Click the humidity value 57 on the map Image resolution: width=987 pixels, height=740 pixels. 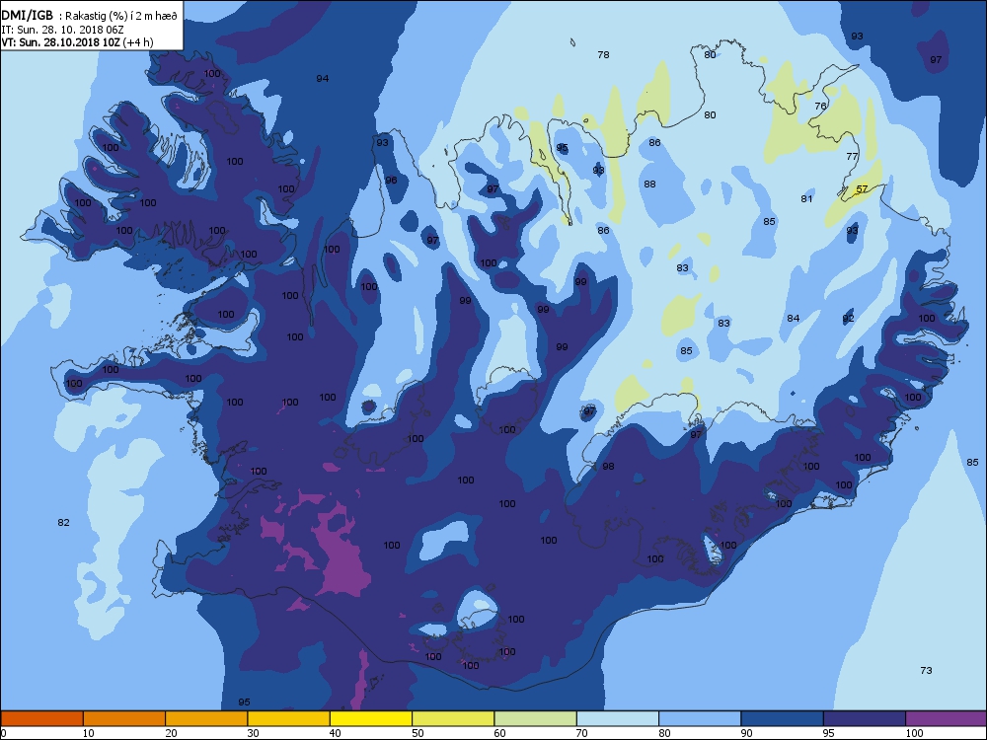click(x=862, y=188)
